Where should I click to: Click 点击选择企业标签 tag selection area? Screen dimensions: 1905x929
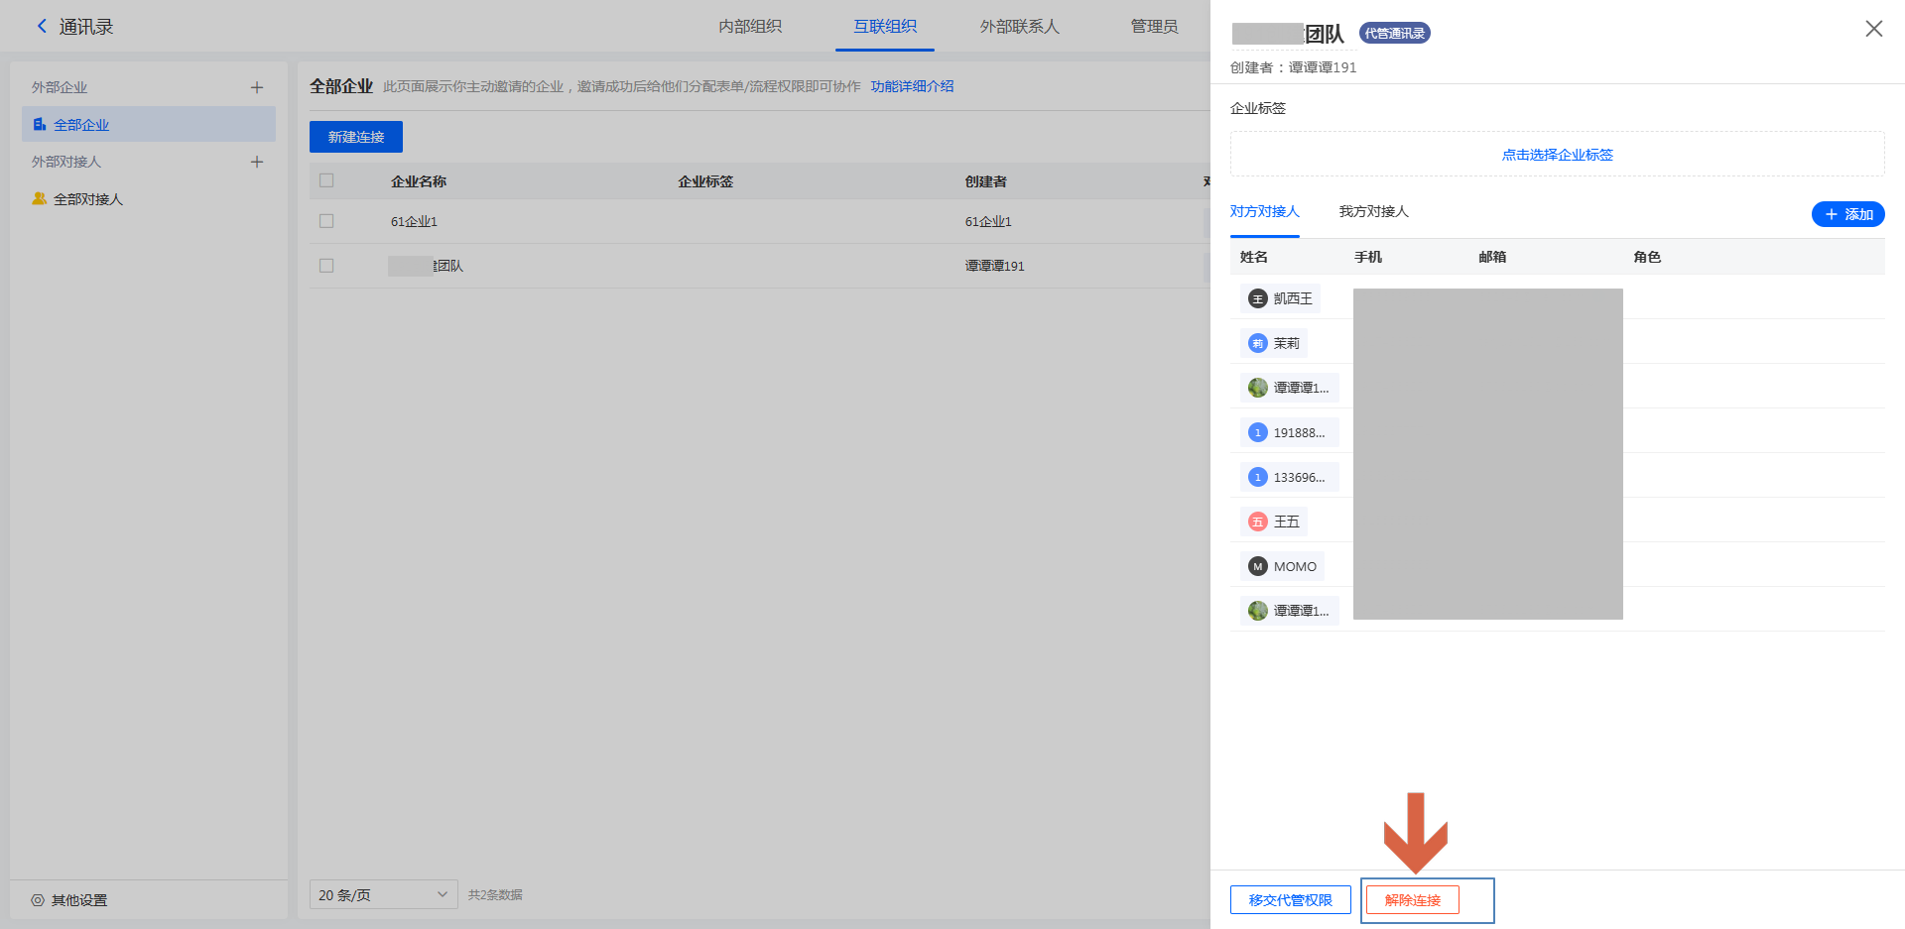[x=1557, y=155]
